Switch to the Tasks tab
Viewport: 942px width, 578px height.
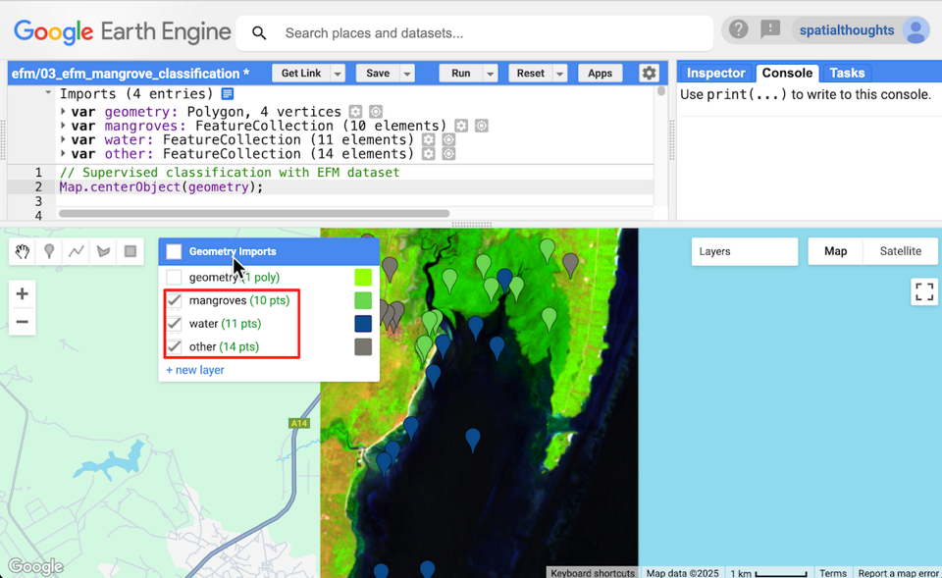coord(847,73)
